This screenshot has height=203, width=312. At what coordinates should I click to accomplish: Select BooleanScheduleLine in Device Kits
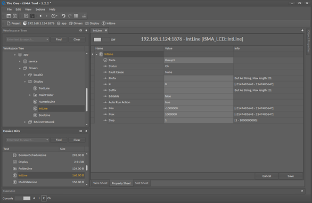click(32, 155)
